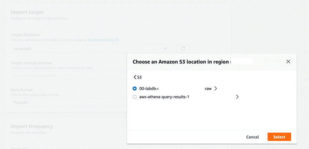This screenshot has width=309, height=149.
Task: Click the aws-athena-query-results-1 bucket name
Action: (164, 97)
